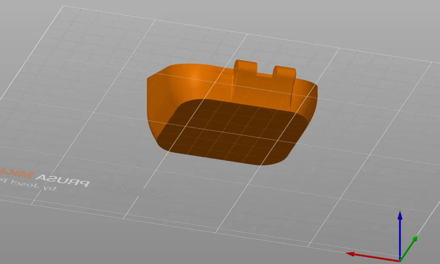Select the orange 3D model on the bed
This screenshot has height=264, width=440.
(232, 112)
